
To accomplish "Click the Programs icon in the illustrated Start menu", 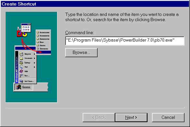I will [x=21, y=54].
